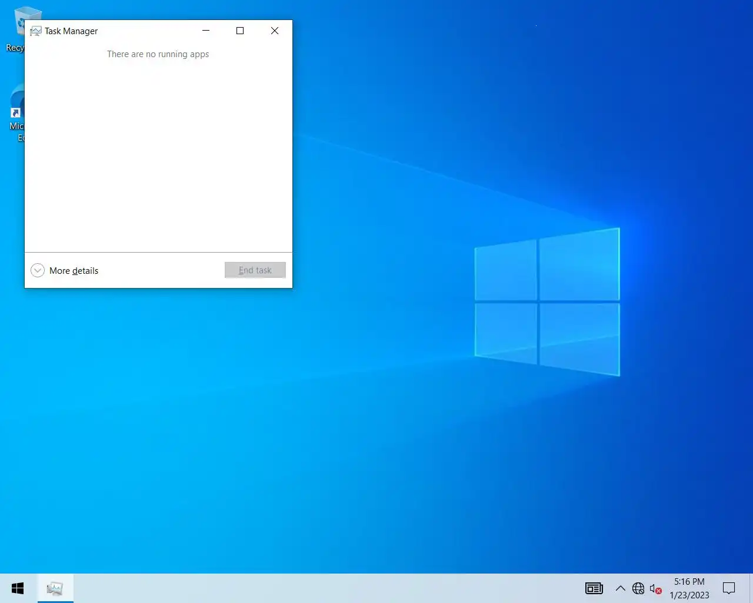Click the muted speaker volume icon
This screenshot has height=603, width=753.
coord(655,588)
